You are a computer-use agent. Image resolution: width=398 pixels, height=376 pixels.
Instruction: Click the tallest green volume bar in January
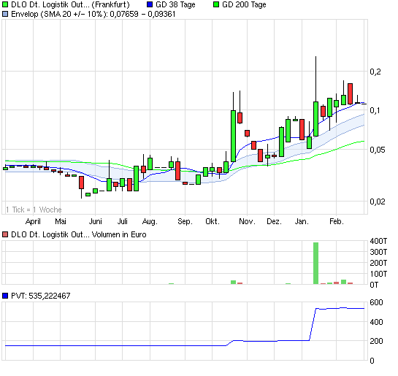coord(315,264)
